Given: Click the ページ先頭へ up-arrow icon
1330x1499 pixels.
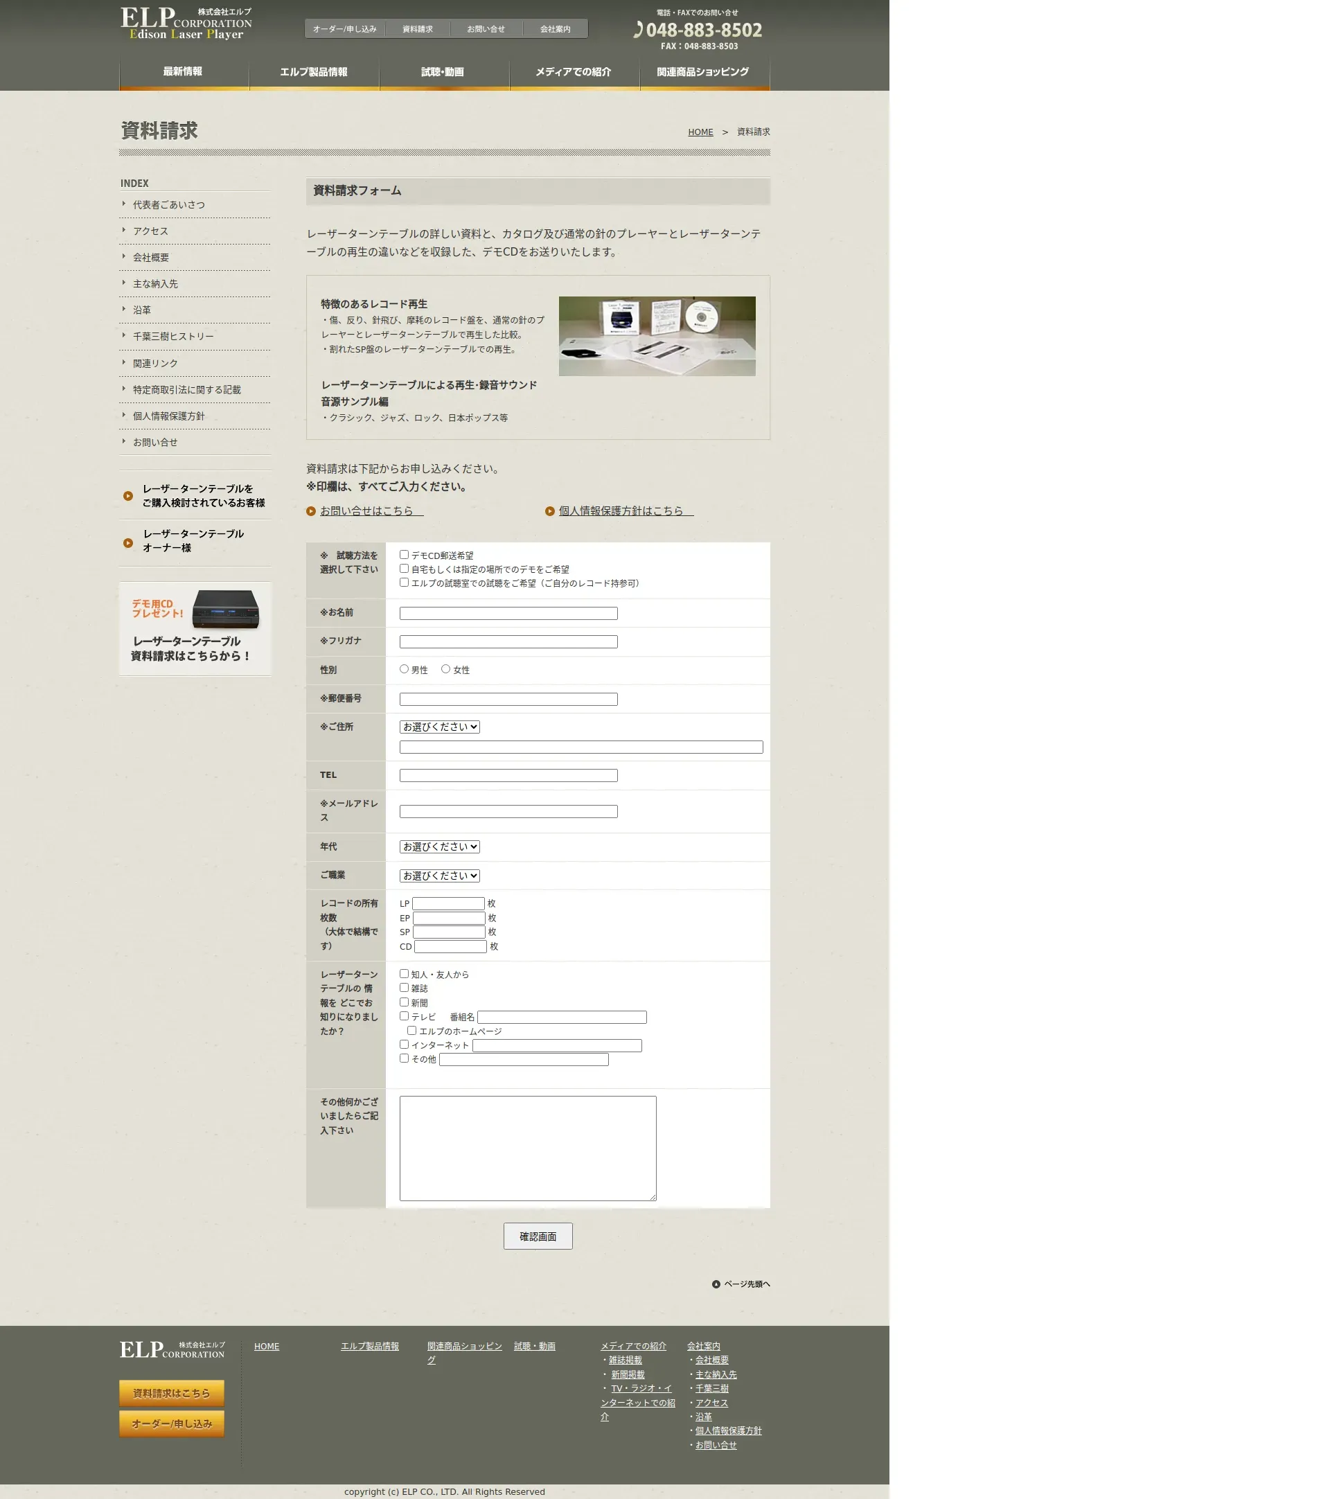Looking at the screenshot, I should 716,1284.
